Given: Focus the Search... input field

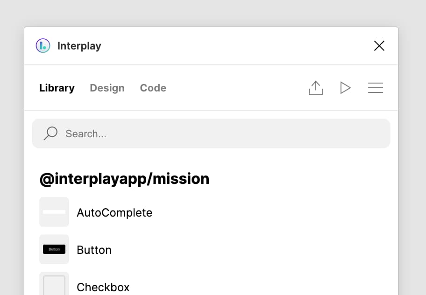Looking at the screenshot, I should [211, 133].
